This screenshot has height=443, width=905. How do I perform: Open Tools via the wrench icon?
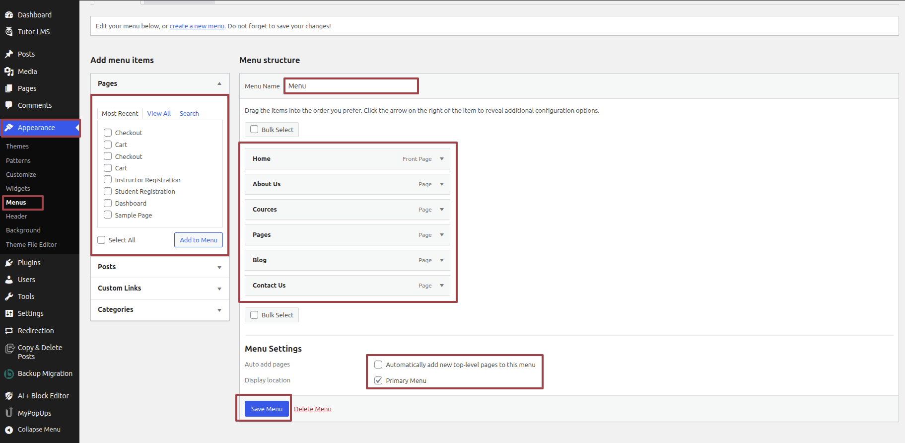(x=9, y=296)
